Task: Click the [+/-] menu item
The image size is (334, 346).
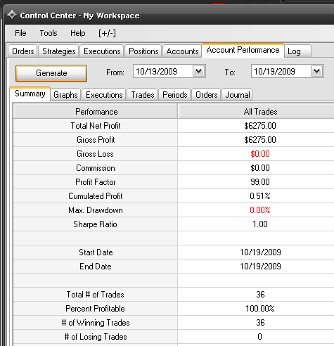Action: (x=107, y=33)
